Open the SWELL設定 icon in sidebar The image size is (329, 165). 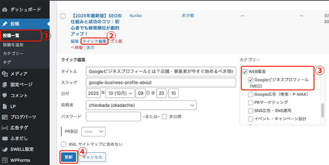click(5, 149)
